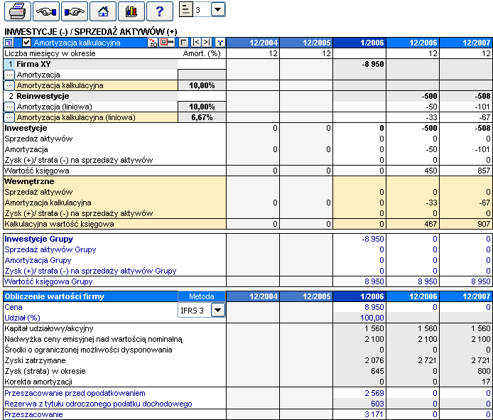Viewport: 493px width, 420px height.
Task: Click the printer icon button
Action: click(x=18, y=11)
